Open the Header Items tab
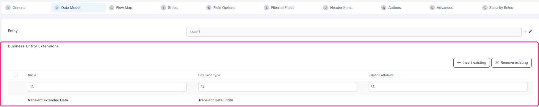 pos(341,8)
